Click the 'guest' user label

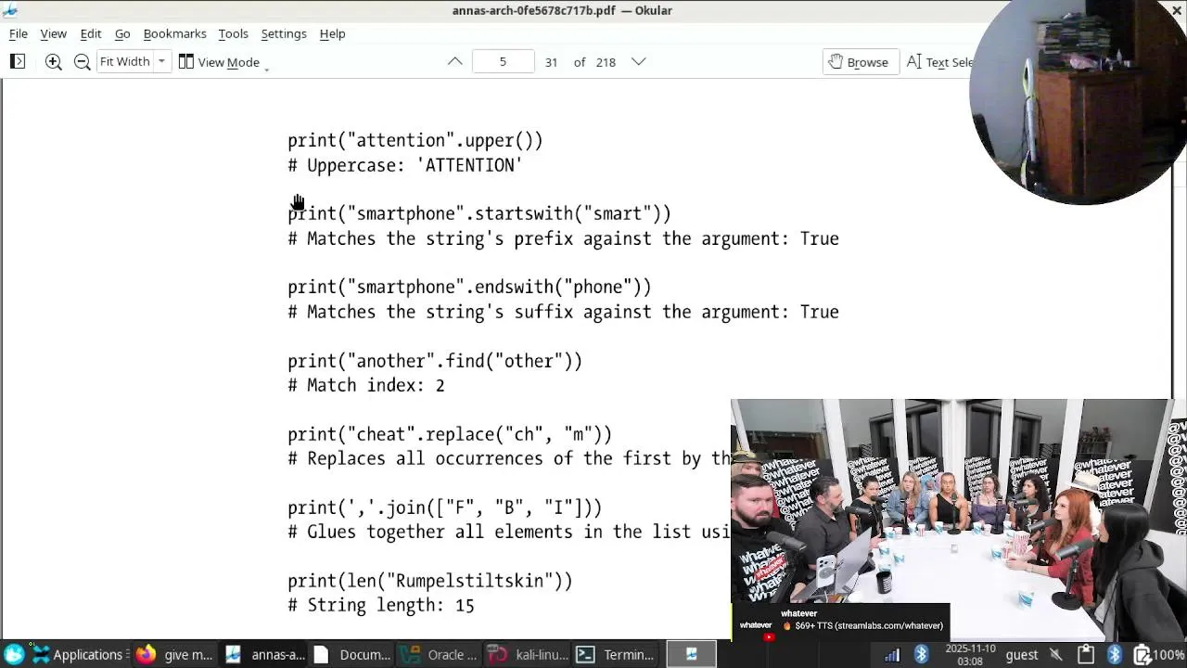1022,654
